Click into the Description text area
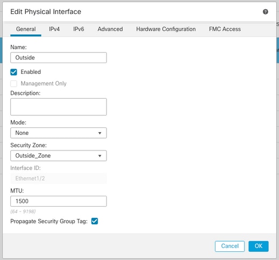Image resolution: width=279 pixels, height=260 pixels. pos(59,107)
